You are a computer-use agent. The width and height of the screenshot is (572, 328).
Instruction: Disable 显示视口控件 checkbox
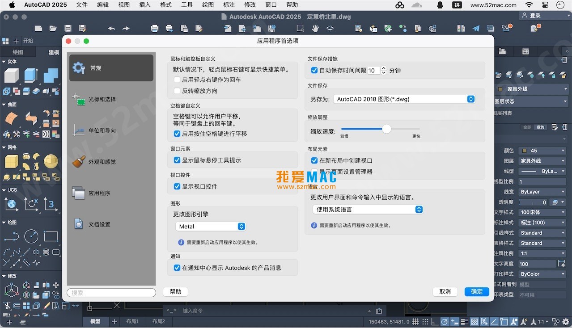(177, 186)
